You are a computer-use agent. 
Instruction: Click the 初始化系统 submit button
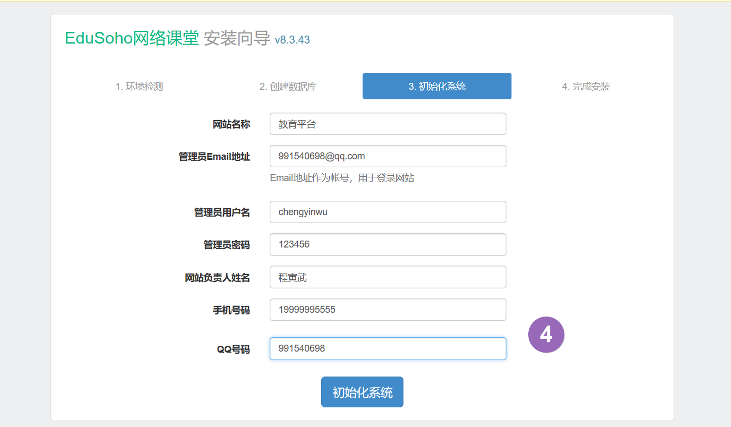(x=362, y=392)
